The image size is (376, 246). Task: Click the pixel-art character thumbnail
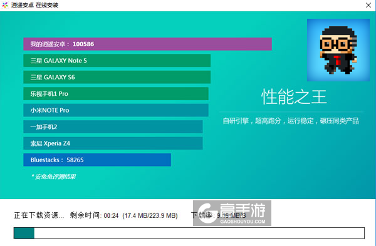tap(338, 50)
